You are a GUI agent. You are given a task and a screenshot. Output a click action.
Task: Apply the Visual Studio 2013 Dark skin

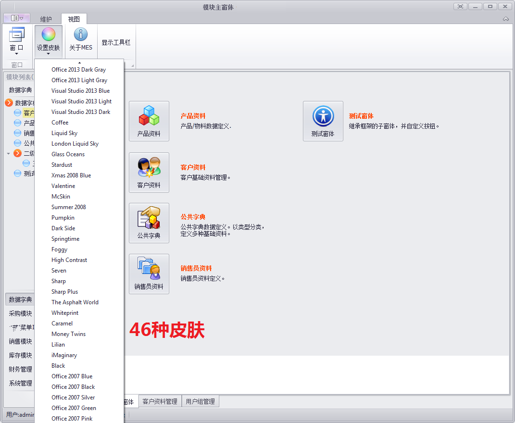pyautogui.click(x=79, y=112)
